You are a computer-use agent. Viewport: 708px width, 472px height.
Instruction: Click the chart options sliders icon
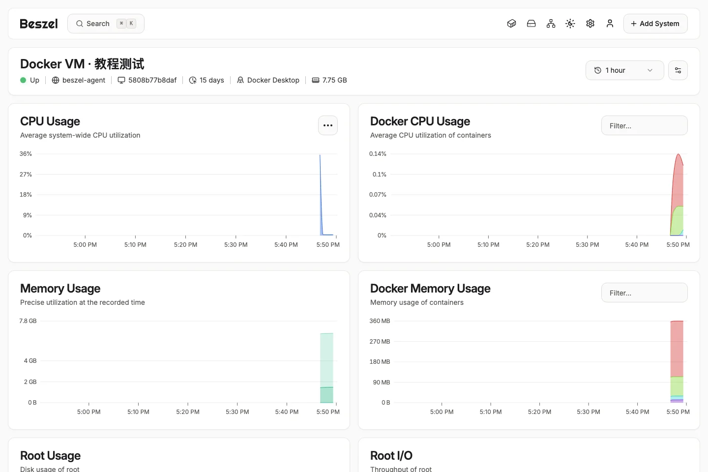pos(678,70)
